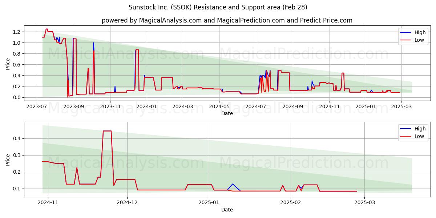Click the 'Date' axis label under the bottom chart
Image resolution: width=436 pixels, height=218 pixels.
[x=227, y=210]
